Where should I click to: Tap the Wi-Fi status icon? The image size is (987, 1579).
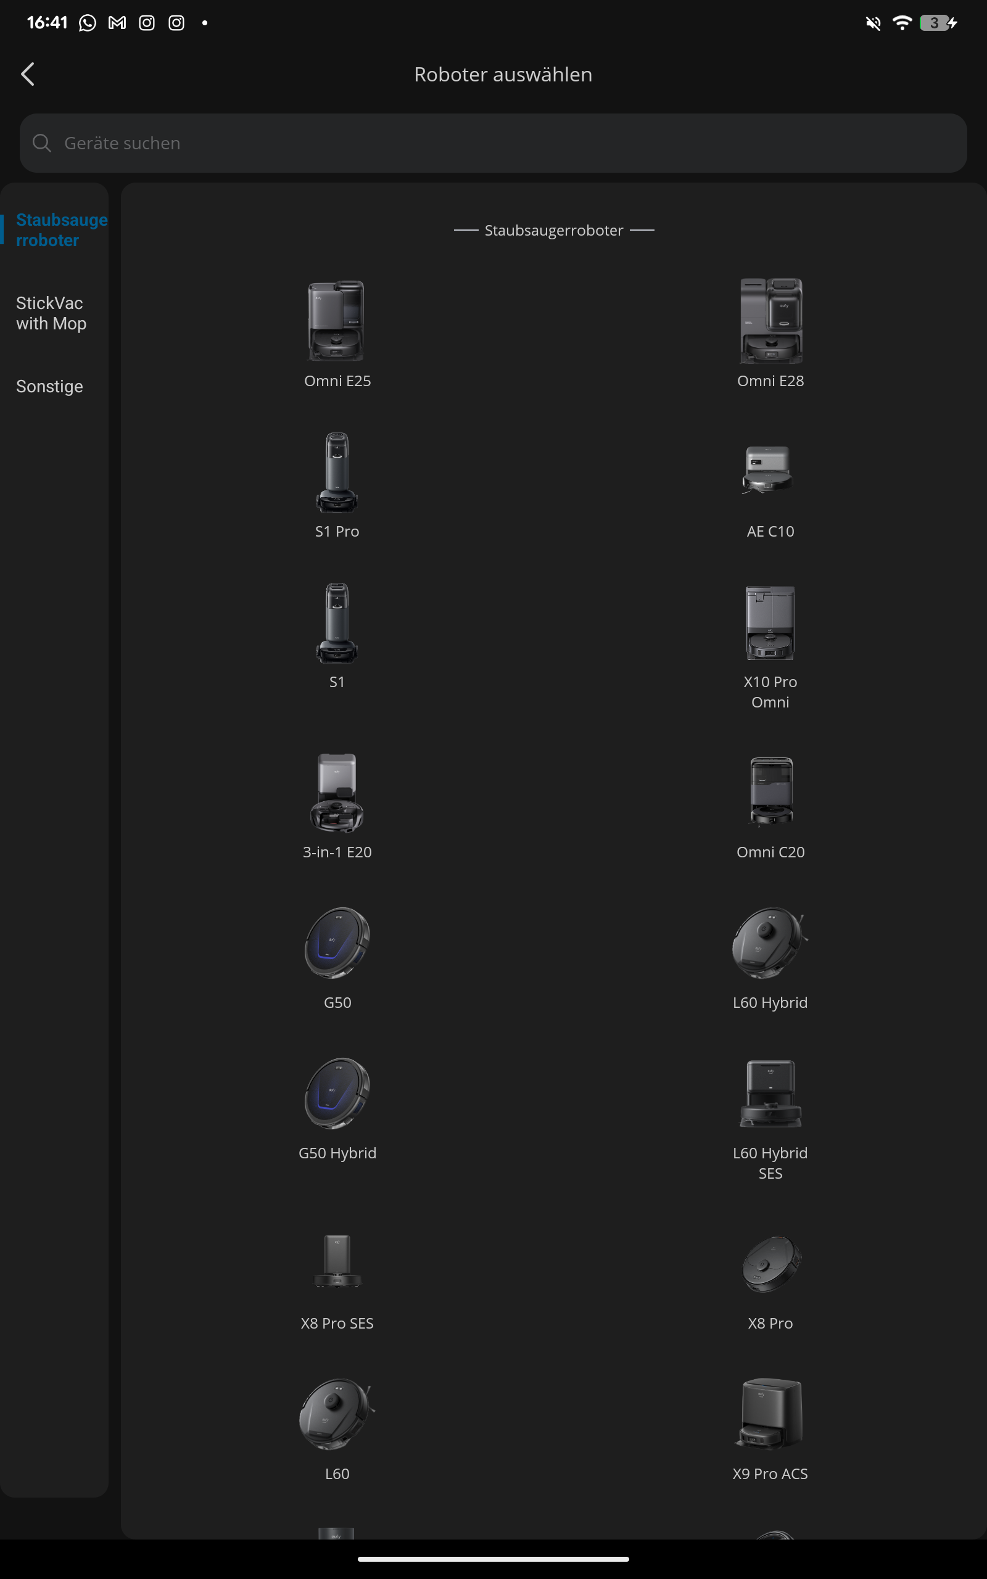[x=902, y=23]
